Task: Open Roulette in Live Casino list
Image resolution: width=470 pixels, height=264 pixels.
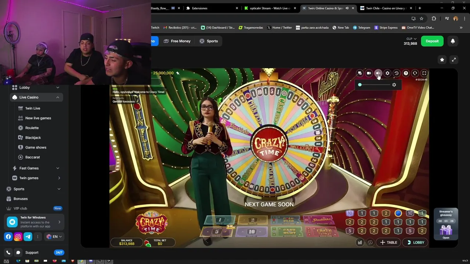Action: (x=32, y=128)
